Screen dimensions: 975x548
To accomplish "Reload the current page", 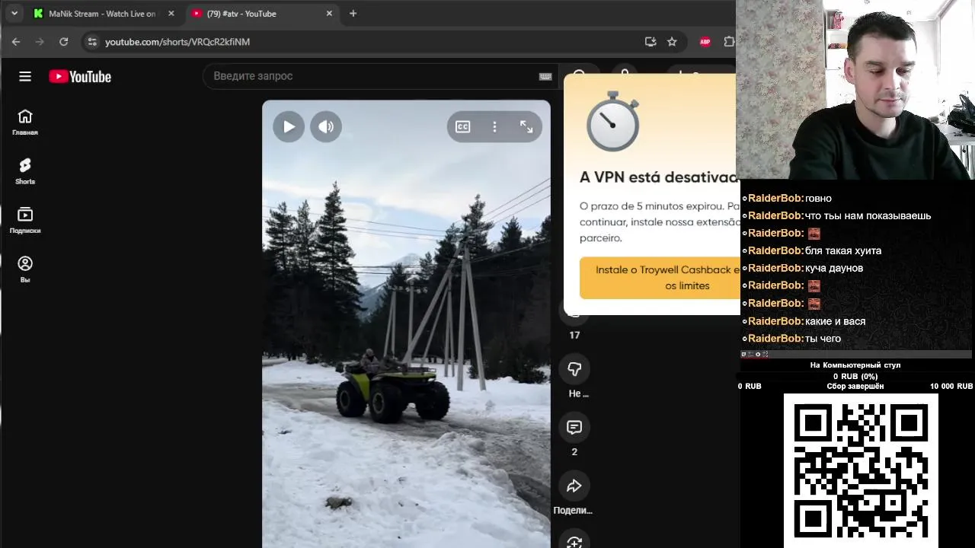I will 64,42.
